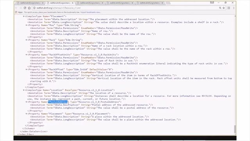Click the RFC5139 Location LongDescription line

point(129,98)
